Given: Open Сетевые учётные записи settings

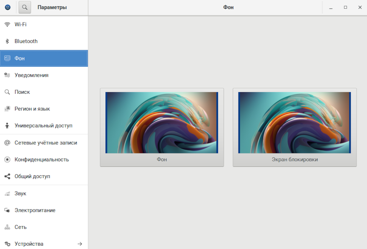Looking at the screenshot, I should pyautogui.click(x=45, y=143).
